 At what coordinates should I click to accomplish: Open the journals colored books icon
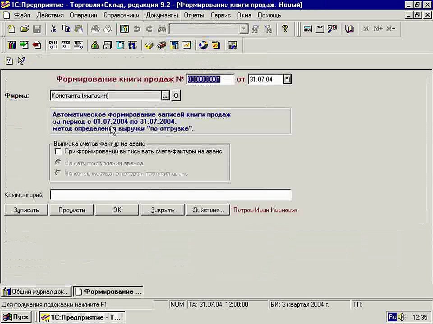12,45
